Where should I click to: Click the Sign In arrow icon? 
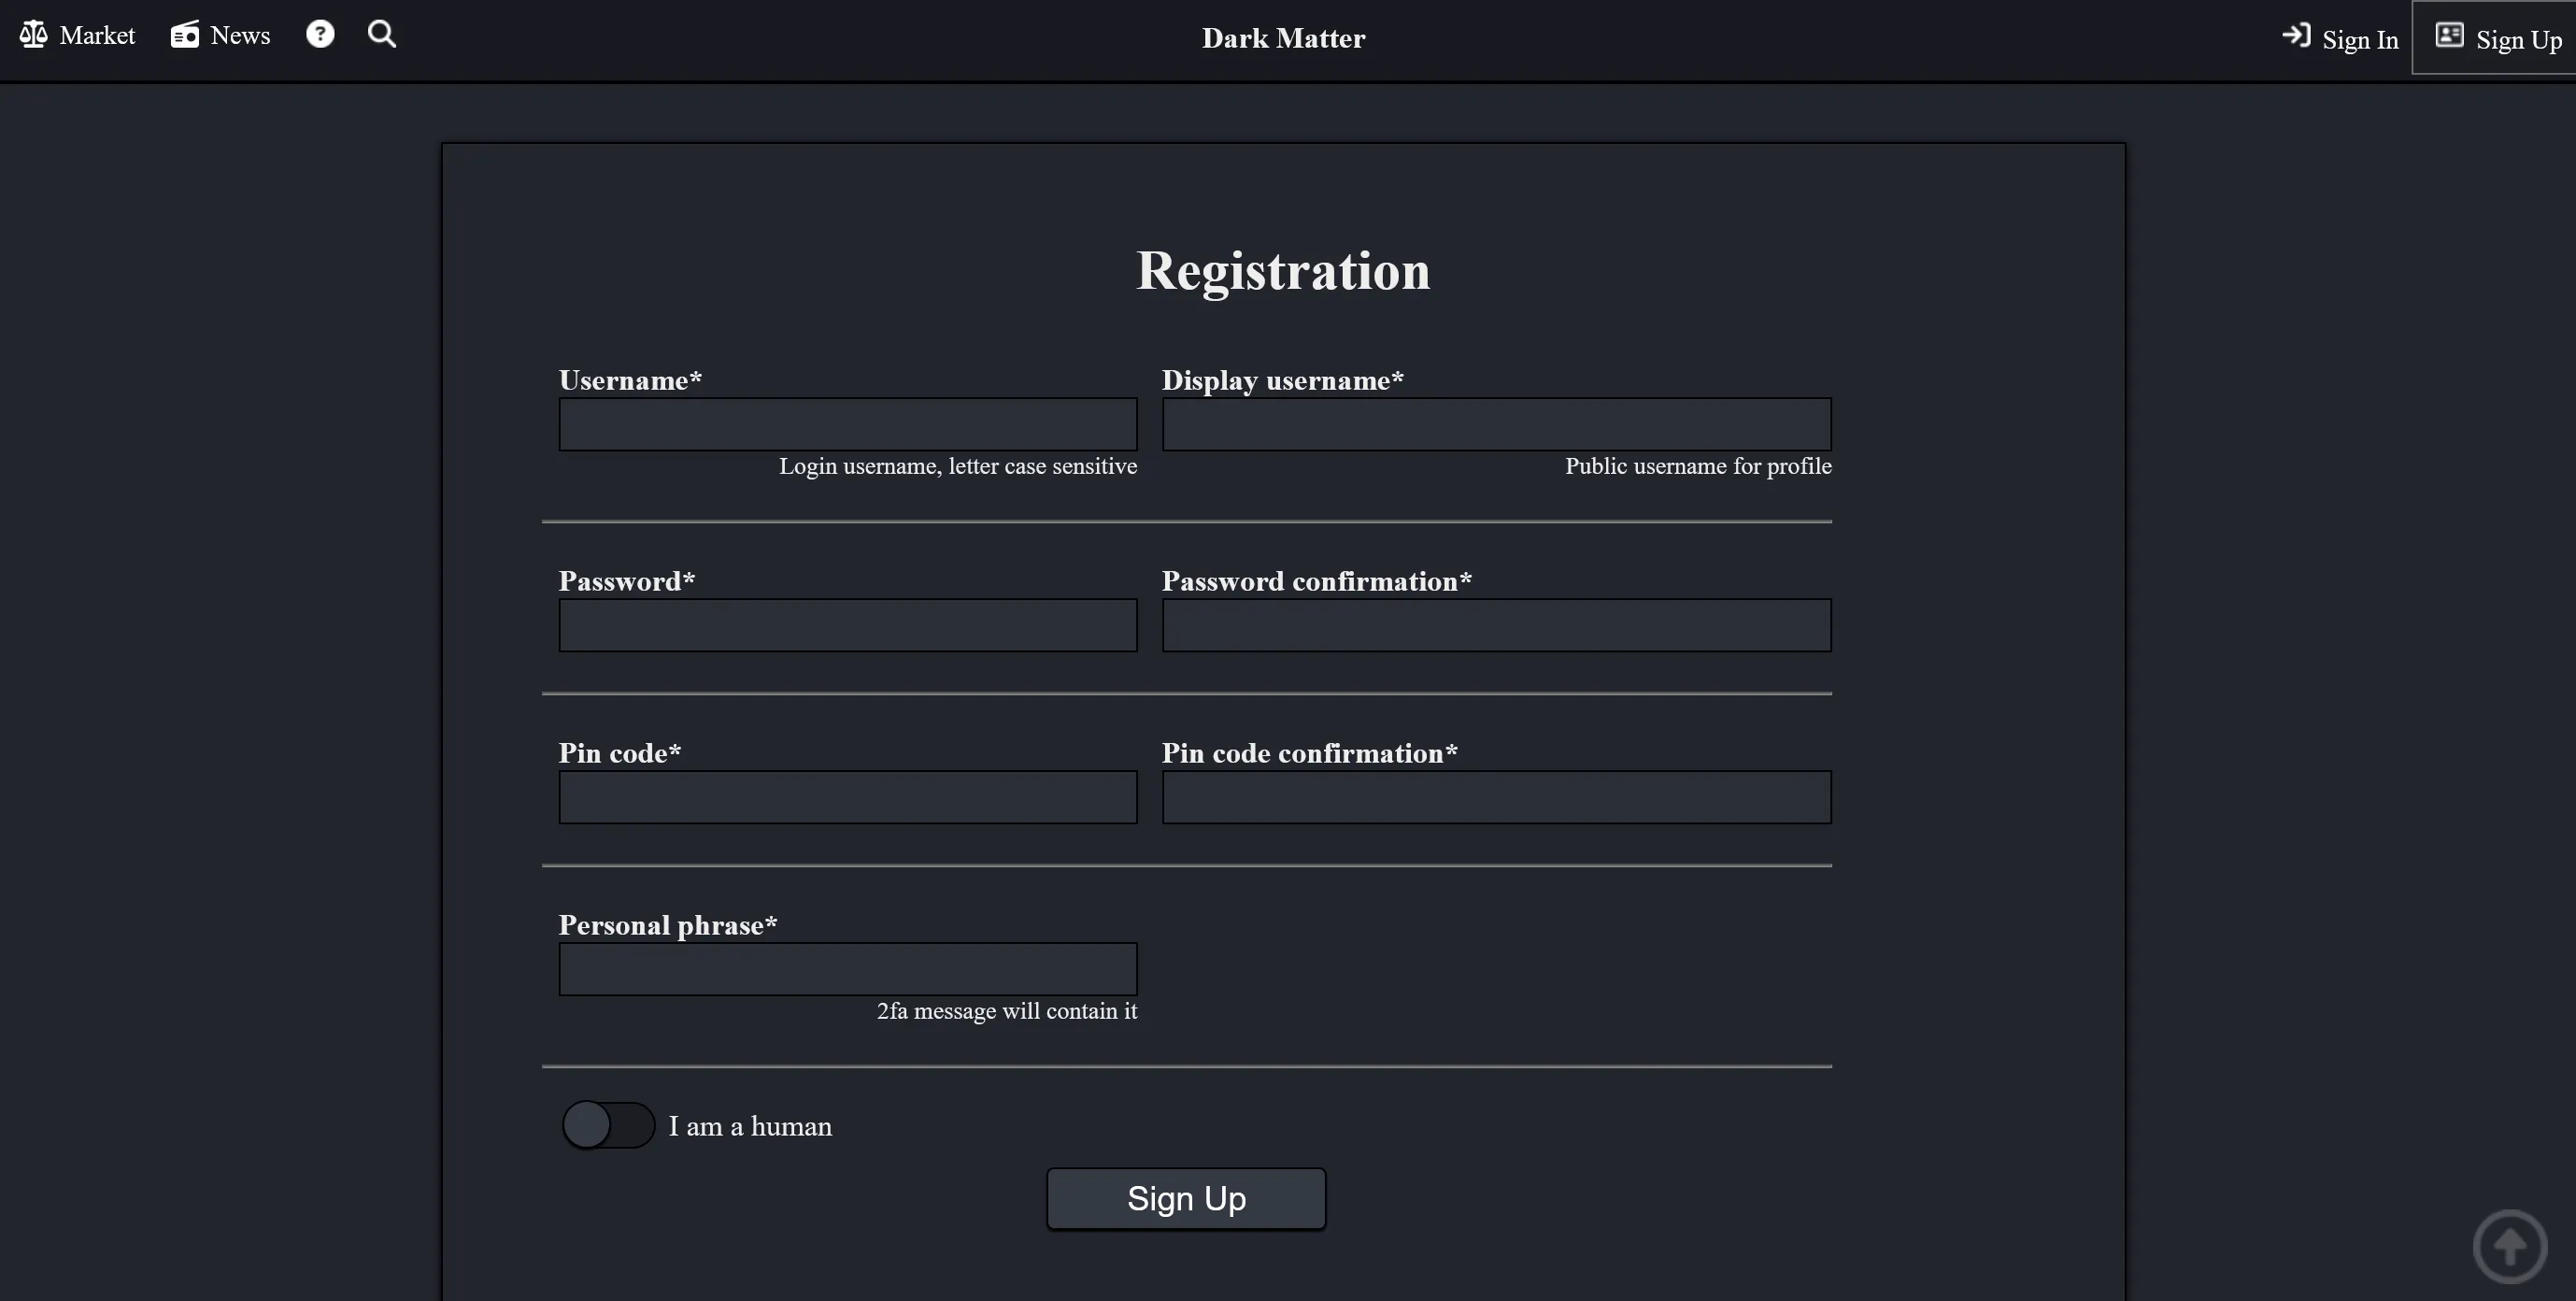(2297, 36)
